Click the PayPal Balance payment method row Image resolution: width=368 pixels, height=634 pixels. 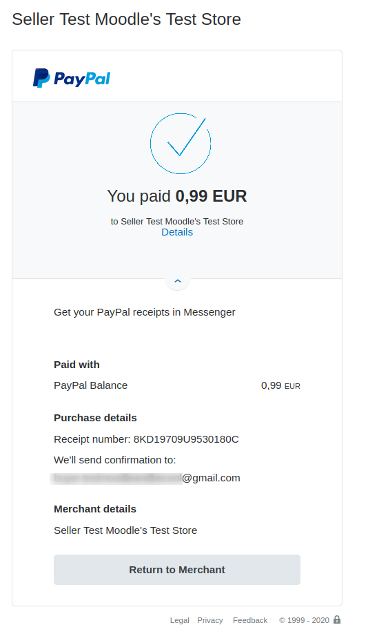tap(177, 385)
